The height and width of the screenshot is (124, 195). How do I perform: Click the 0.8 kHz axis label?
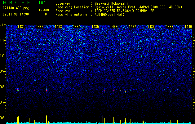(3, 87)
